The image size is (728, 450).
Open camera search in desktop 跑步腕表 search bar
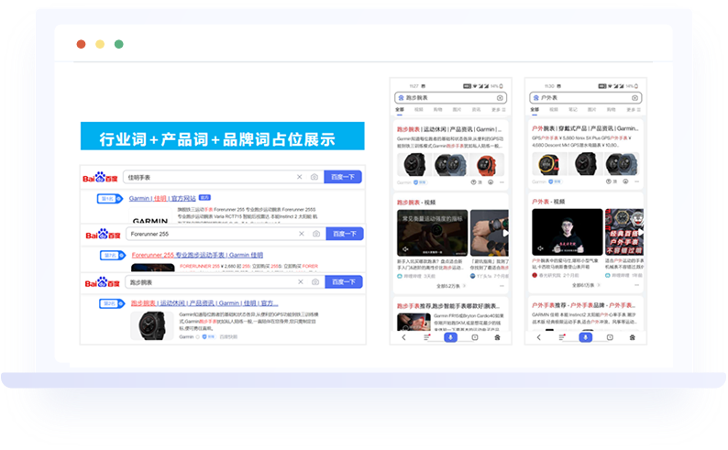tap(315, 282)
